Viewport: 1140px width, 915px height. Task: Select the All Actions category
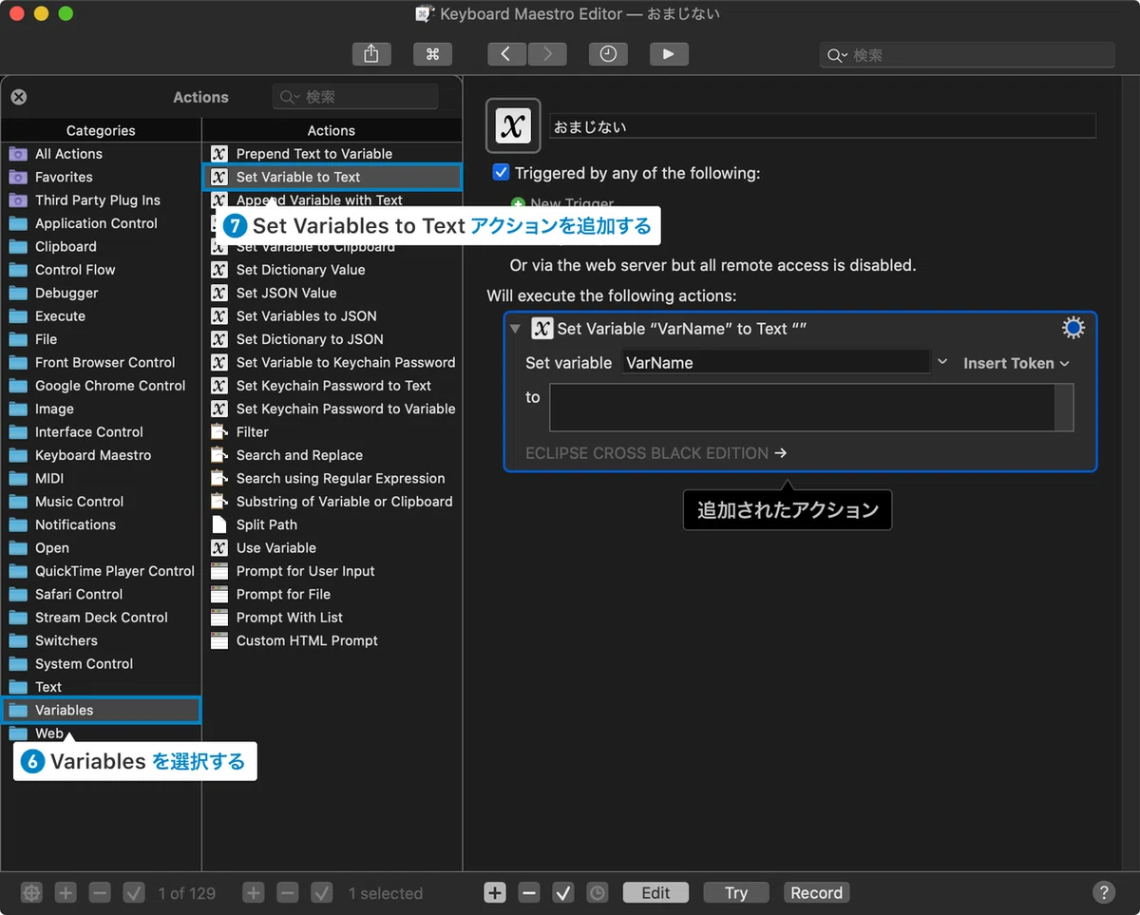click(x=101, y=154)
